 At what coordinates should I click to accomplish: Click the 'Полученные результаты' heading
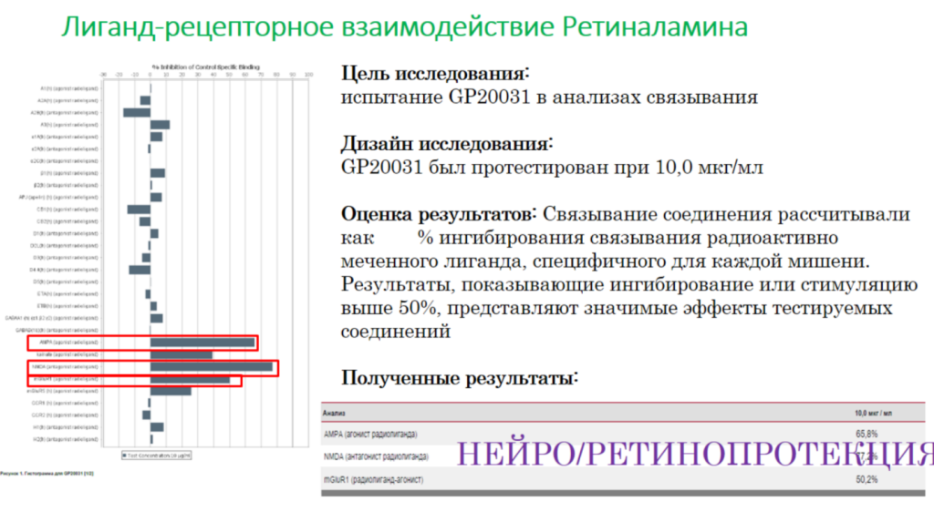(x=459, y=377)
